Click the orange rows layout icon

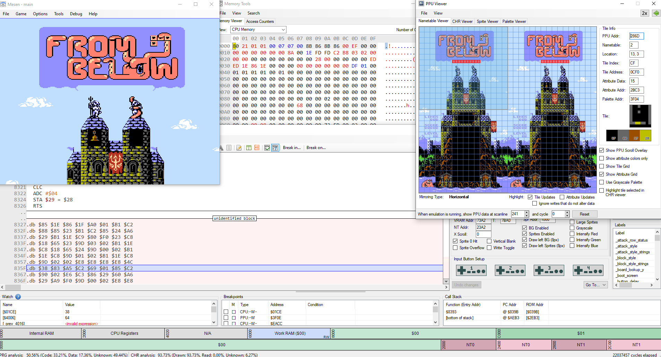pos(257,148)
